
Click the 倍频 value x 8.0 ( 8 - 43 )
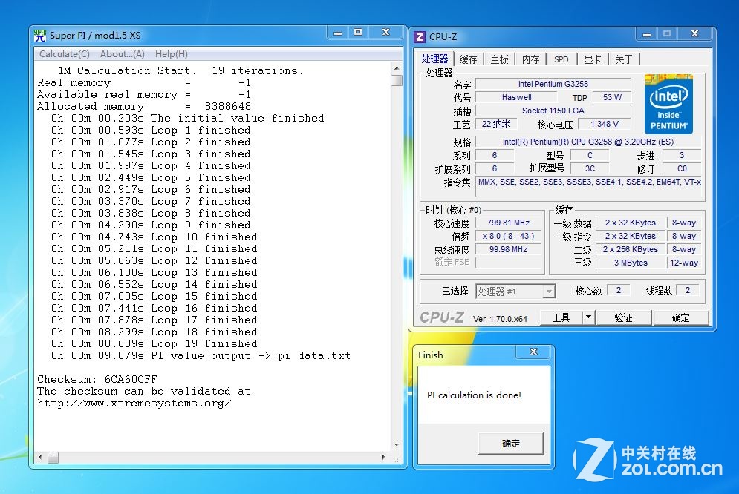coord(508,236)
